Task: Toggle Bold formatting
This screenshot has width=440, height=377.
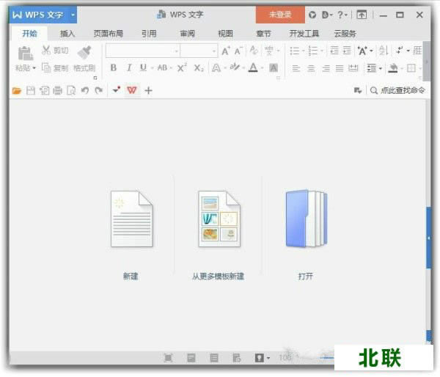Action: [x=114, y=67]
